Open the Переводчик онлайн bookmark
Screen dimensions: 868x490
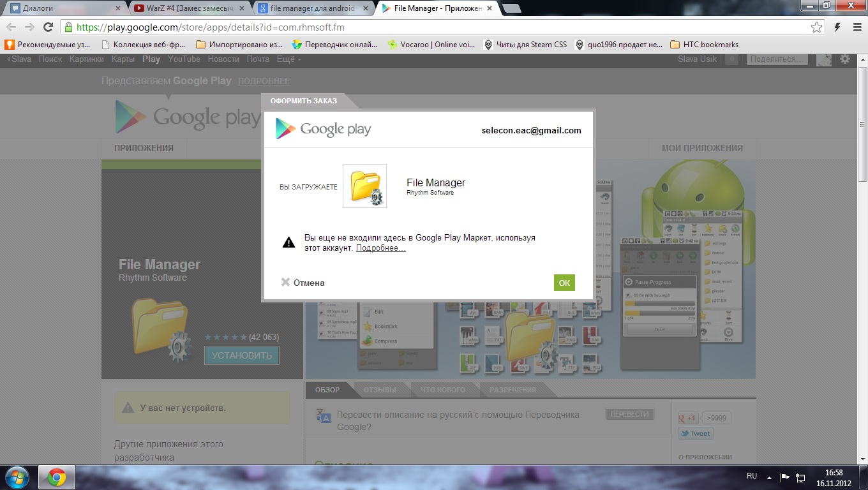point(334,45)
